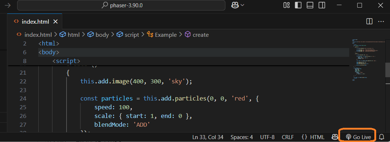Go to line via Ln 33, Col 34
This screenshot has height=142, width=390.
[208, 137]
